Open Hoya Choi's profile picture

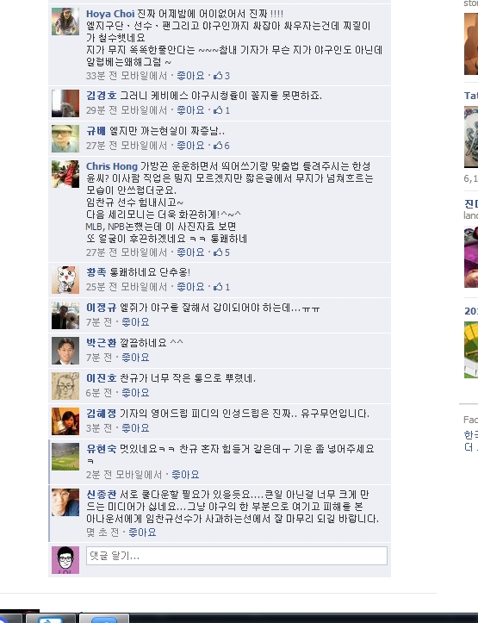click(65, 22)
